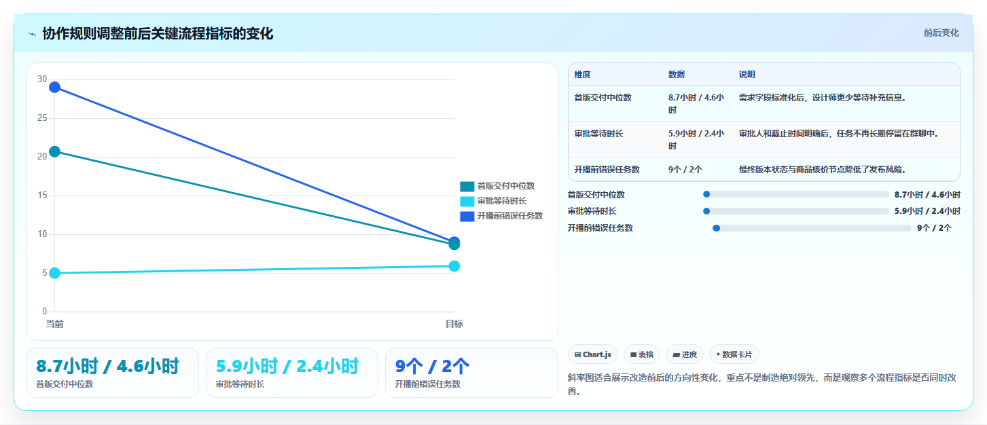Click the 数据卡片 tag
The width and height of the screenshot is (987, 425).
734,354
